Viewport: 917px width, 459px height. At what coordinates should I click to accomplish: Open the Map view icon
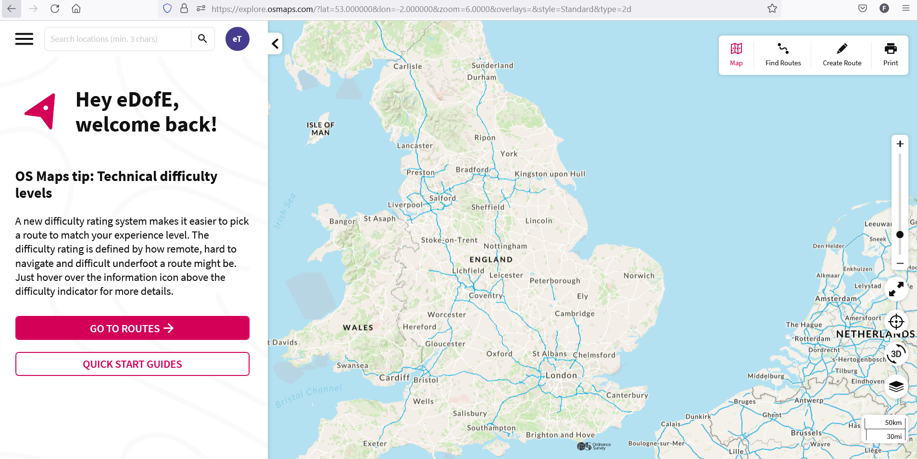735,48
